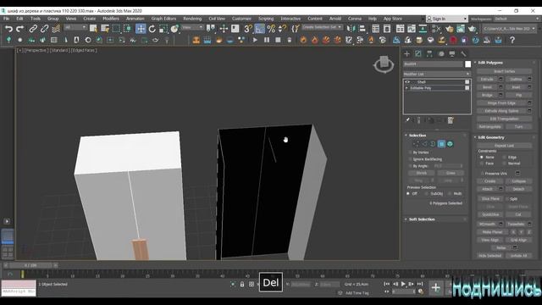Viewport: 542px width, 305px height.
Task: Select Edge sub-object level icon
Action: (x=425, y=144)
